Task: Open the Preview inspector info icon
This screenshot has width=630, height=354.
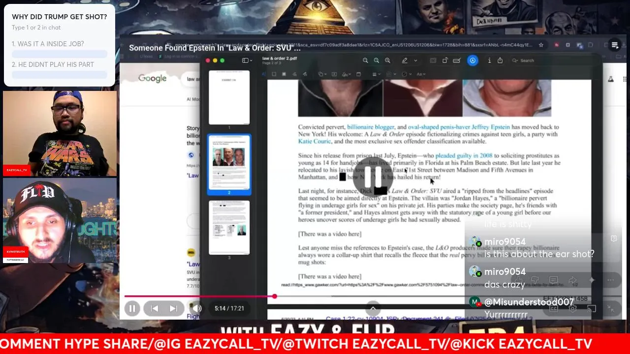Action: (x=489, y=60)
